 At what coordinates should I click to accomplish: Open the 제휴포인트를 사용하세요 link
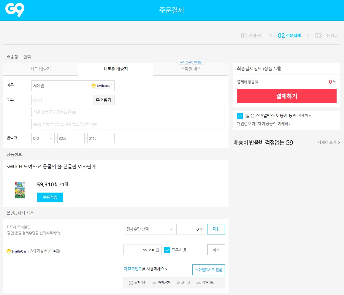(x=145, y=269)
